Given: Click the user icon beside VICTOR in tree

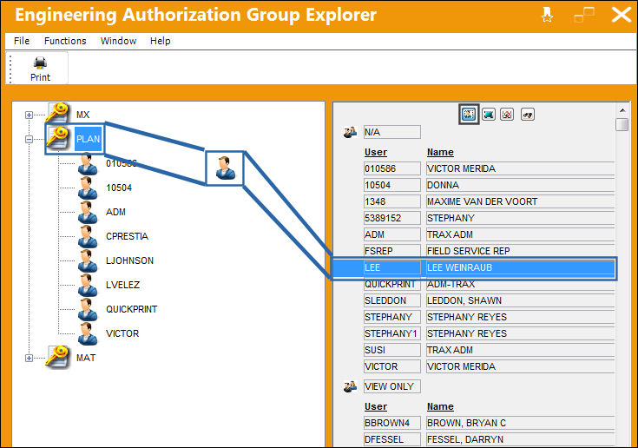Looking at the screenshot, I should point(88,333).
